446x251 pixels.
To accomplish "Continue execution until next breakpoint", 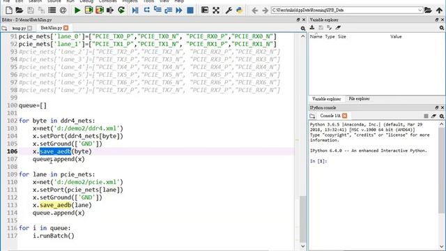I will coord(179,10).
